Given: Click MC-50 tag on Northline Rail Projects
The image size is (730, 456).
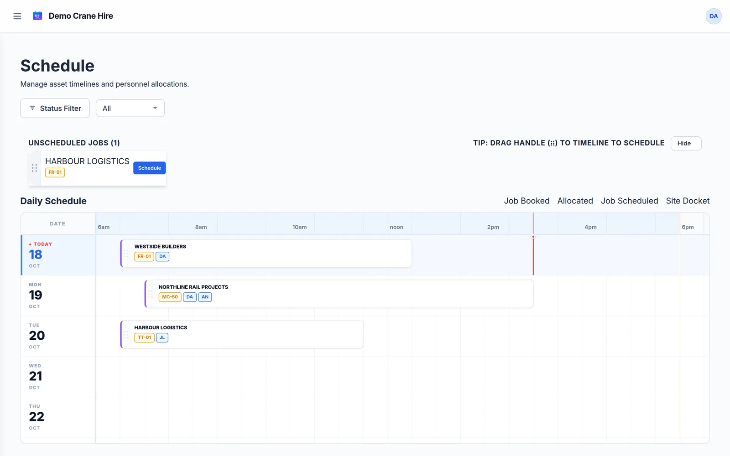Looking at the screenshot, I should pyautogui.click(x=170, y=297).
